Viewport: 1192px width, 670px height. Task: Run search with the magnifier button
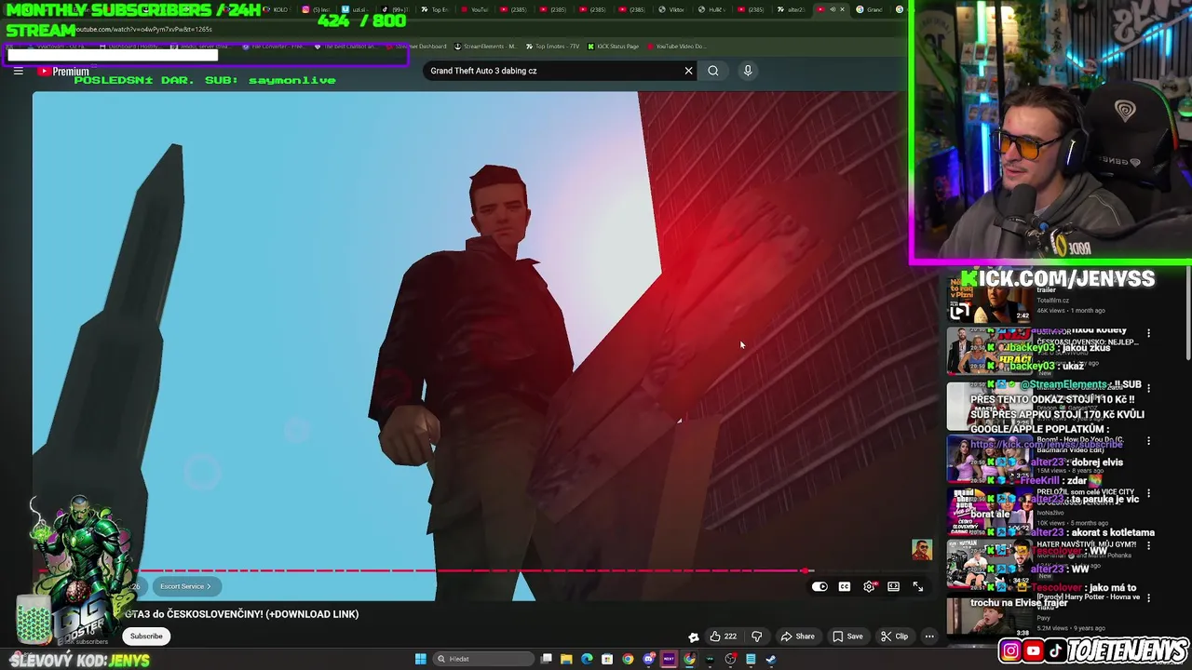click(x=713, y=71)
